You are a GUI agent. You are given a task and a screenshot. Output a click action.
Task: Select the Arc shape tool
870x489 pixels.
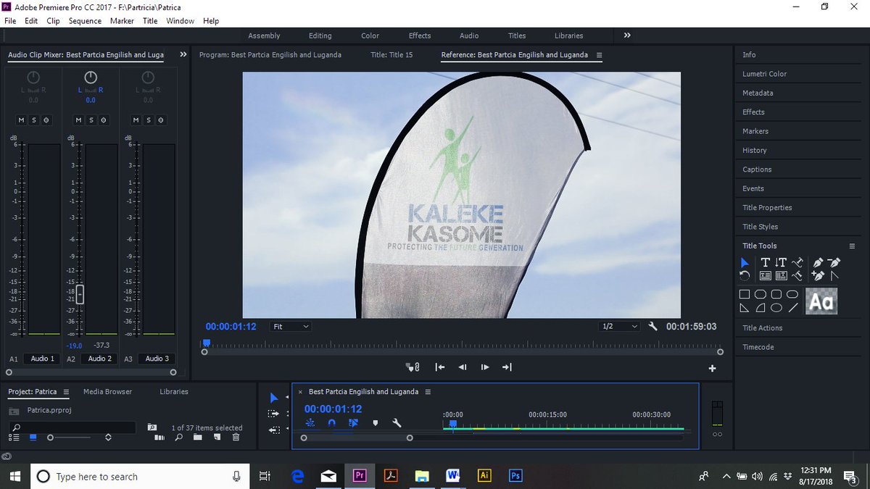coord(761,308)
